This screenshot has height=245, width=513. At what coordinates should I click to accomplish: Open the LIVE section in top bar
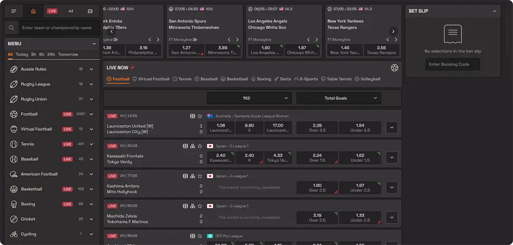tap(52, 11)
